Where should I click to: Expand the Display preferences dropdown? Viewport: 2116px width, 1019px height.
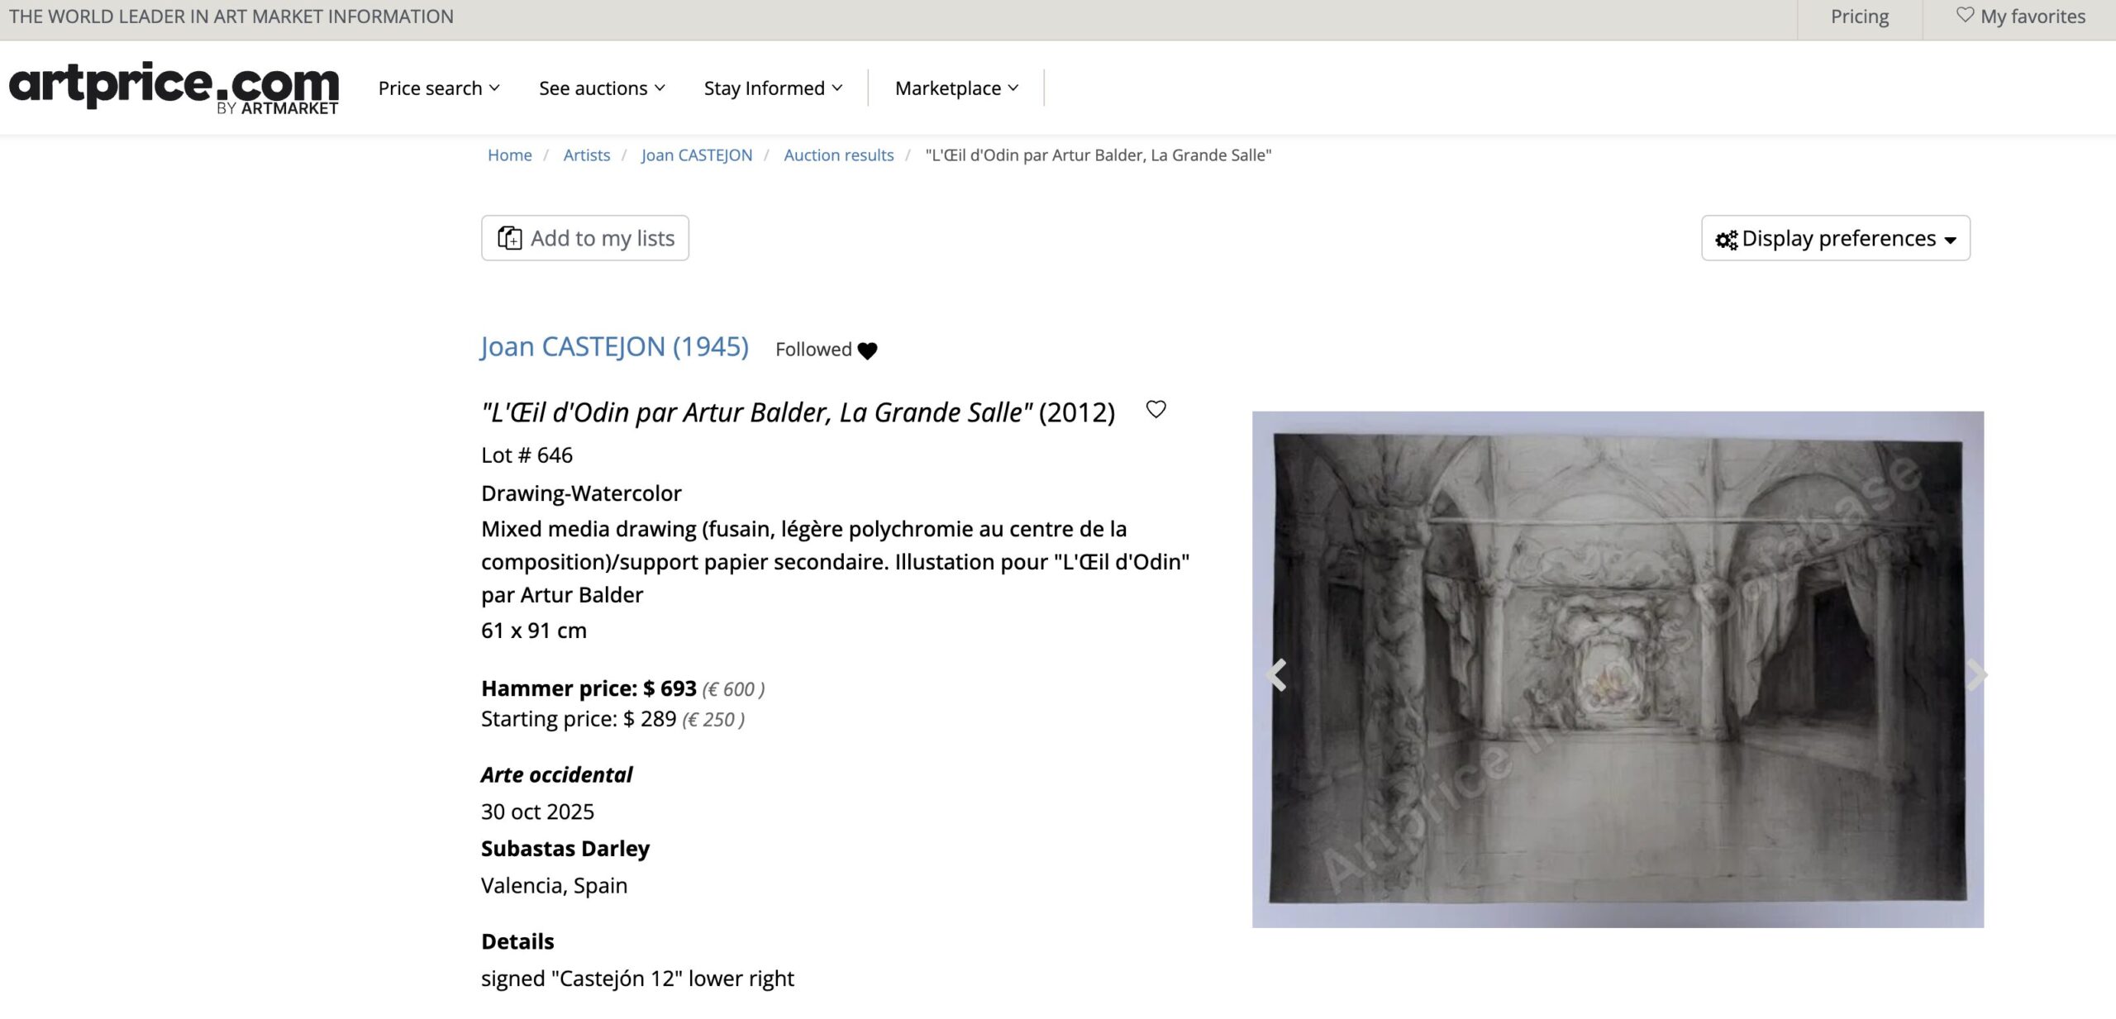[x=1836, y=238]
